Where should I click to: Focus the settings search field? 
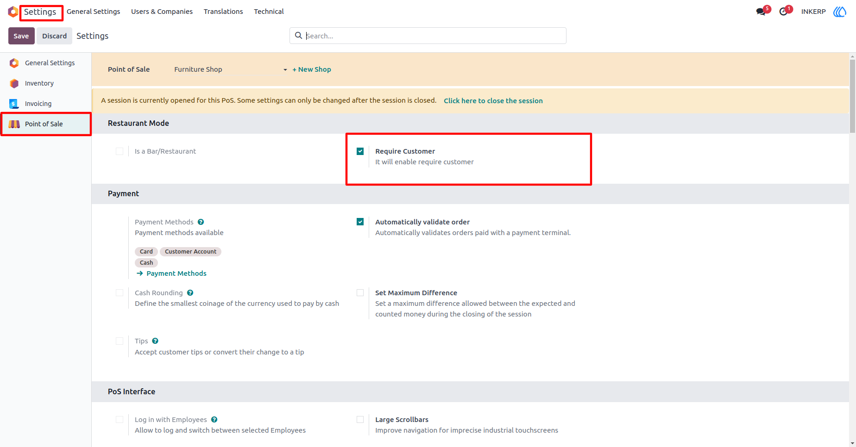[x=428, y=36]
